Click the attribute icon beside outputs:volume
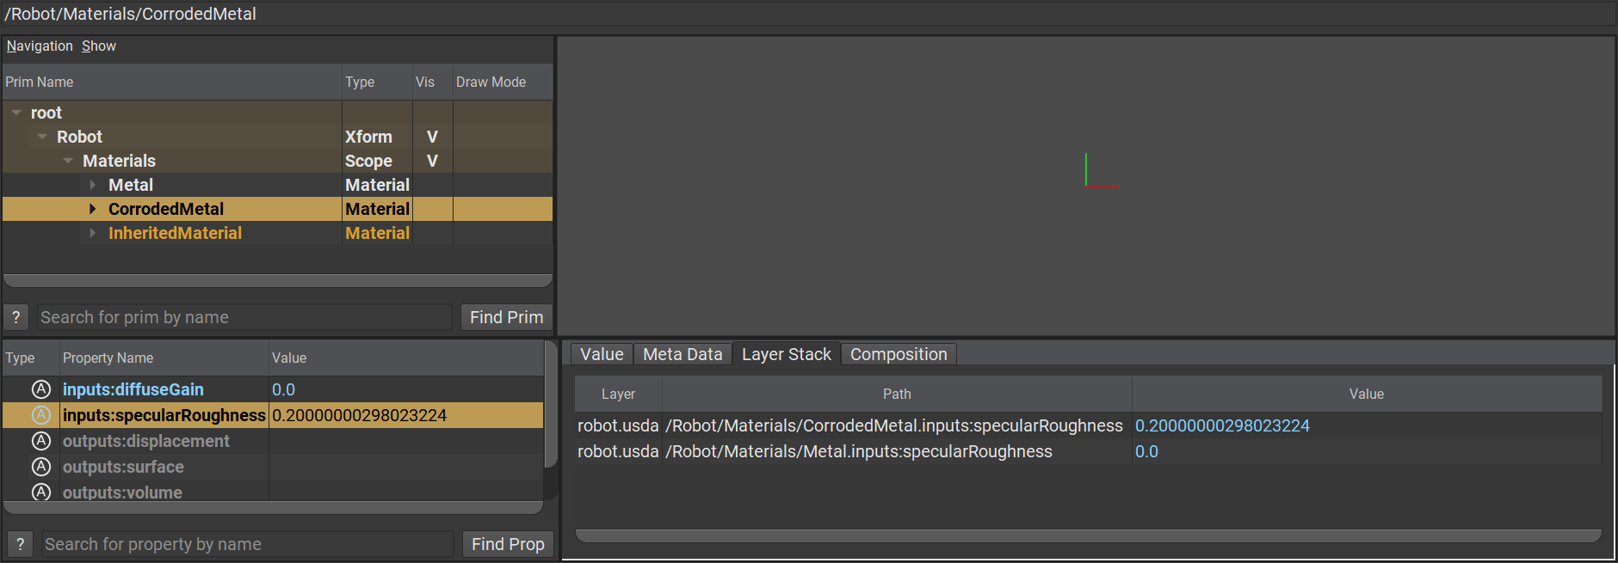The image size is (1618, 563). pos(41,492)
